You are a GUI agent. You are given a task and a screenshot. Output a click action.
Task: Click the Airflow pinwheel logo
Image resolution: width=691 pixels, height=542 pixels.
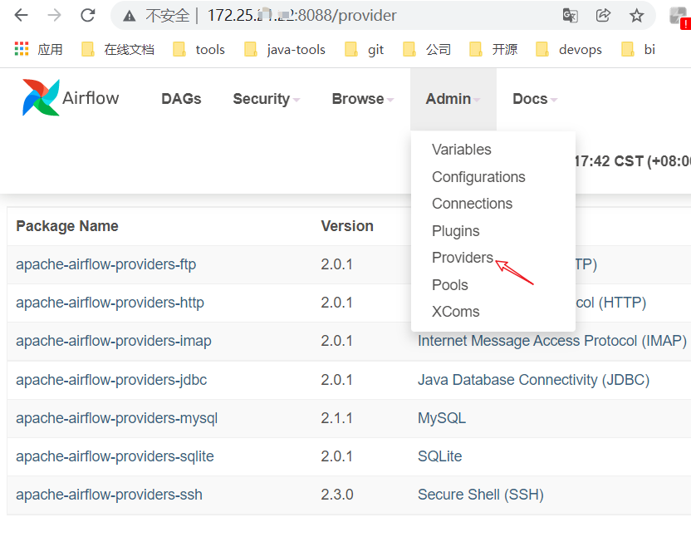tap(40, 97)
